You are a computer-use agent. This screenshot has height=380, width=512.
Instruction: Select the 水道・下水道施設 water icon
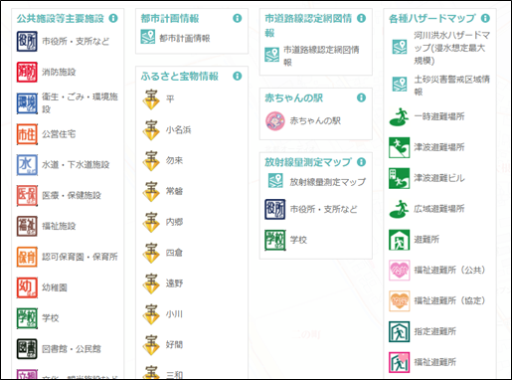(27, 164)
